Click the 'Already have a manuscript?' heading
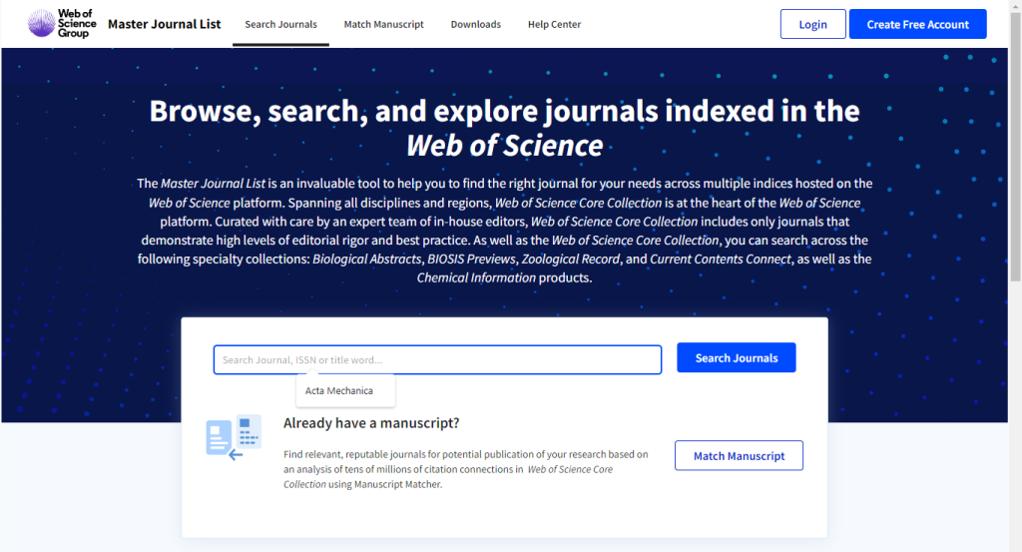This screenshot has width=1022, height=552. point(371,423)
